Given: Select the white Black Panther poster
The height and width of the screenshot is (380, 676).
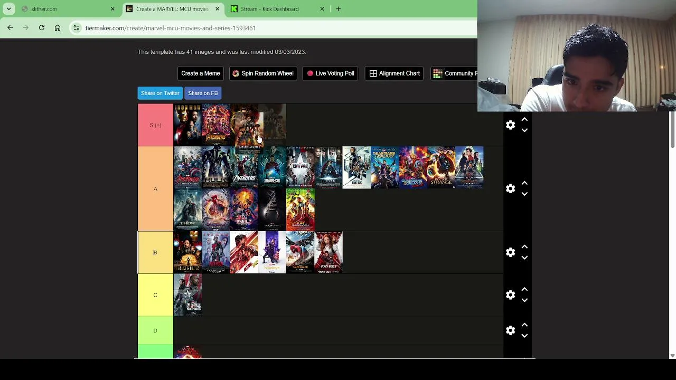Looking at the screenshot, I should [x=356, y=167].
